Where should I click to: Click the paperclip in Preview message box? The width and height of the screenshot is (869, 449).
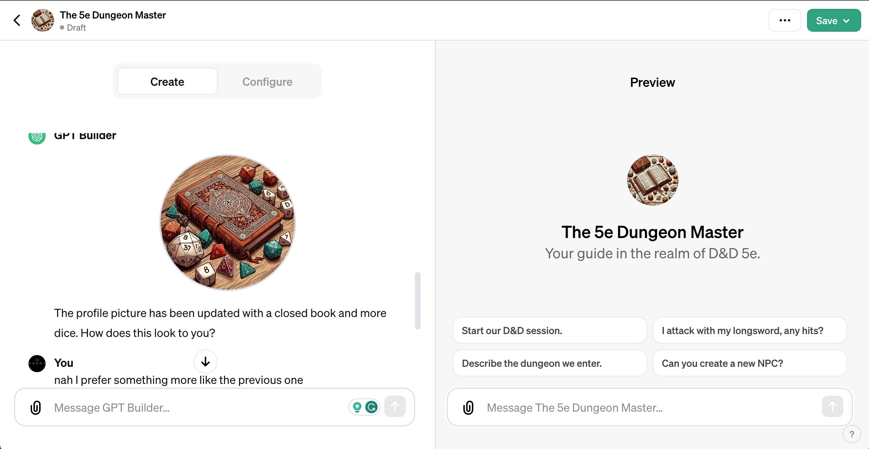468,407
